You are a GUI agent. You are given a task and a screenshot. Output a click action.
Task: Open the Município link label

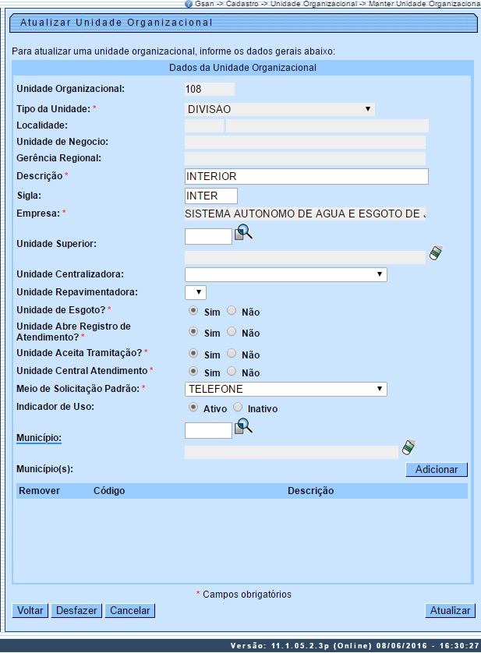(x=38, y=438)
